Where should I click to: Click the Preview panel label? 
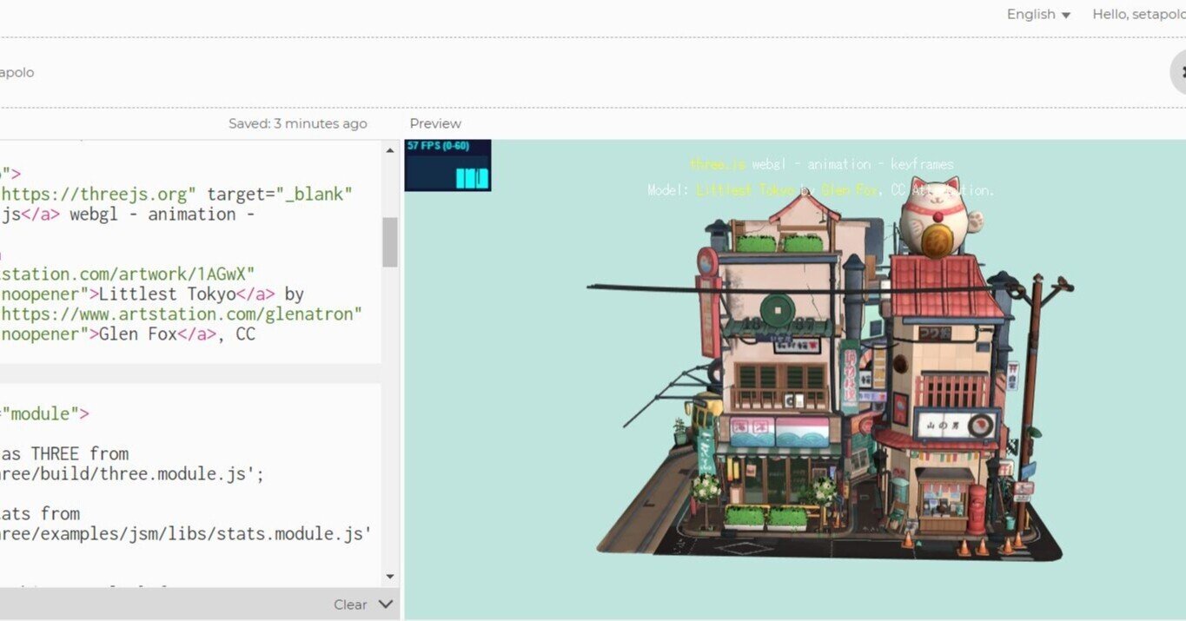point(435,123)
